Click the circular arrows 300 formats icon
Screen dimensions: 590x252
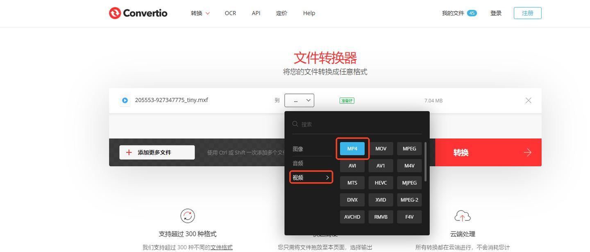[188, 216]
